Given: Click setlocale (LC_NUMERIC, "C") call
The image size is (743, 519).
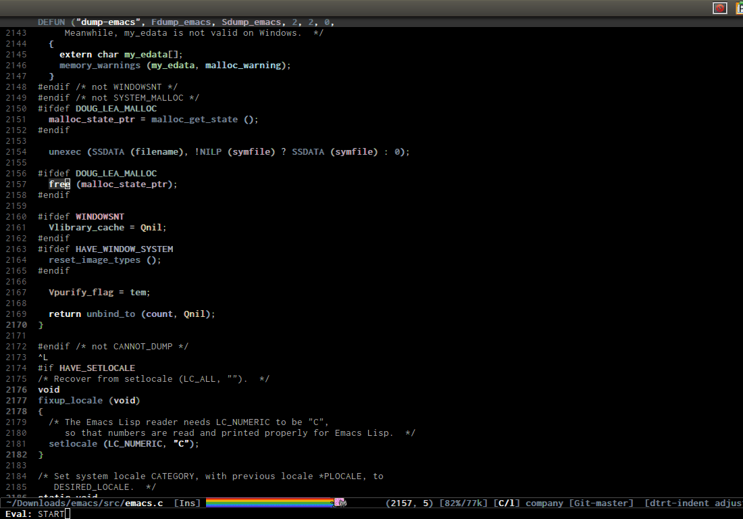Looking at the screenshot, I should [x=124, y=443].
